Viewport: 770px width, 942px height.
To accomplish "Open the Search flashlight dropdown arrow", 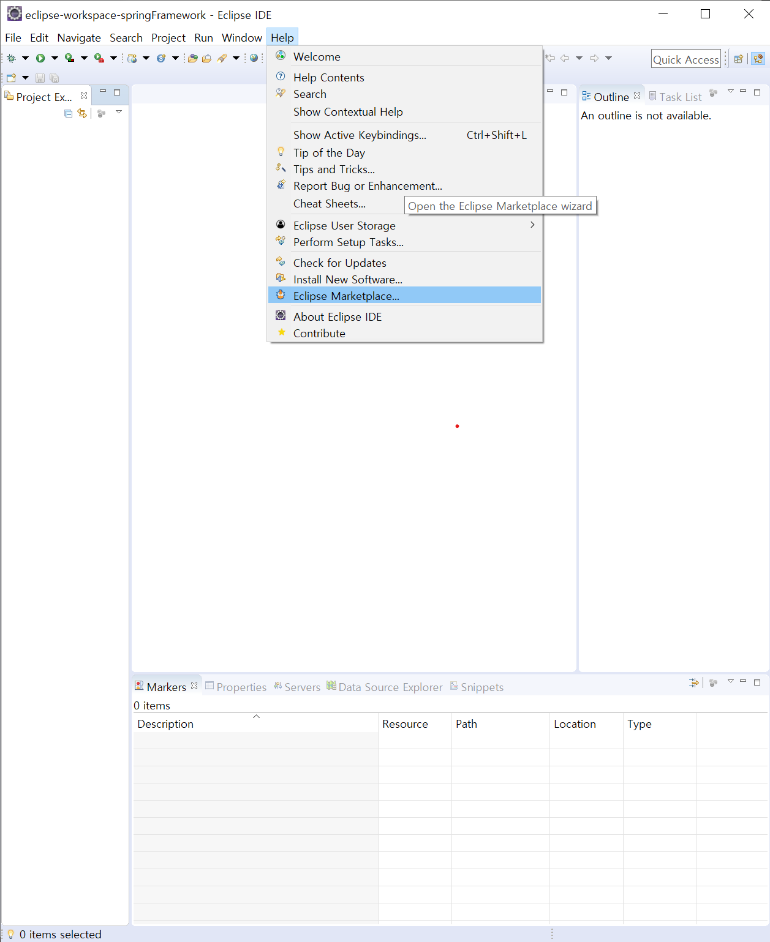I will point(236,58).
